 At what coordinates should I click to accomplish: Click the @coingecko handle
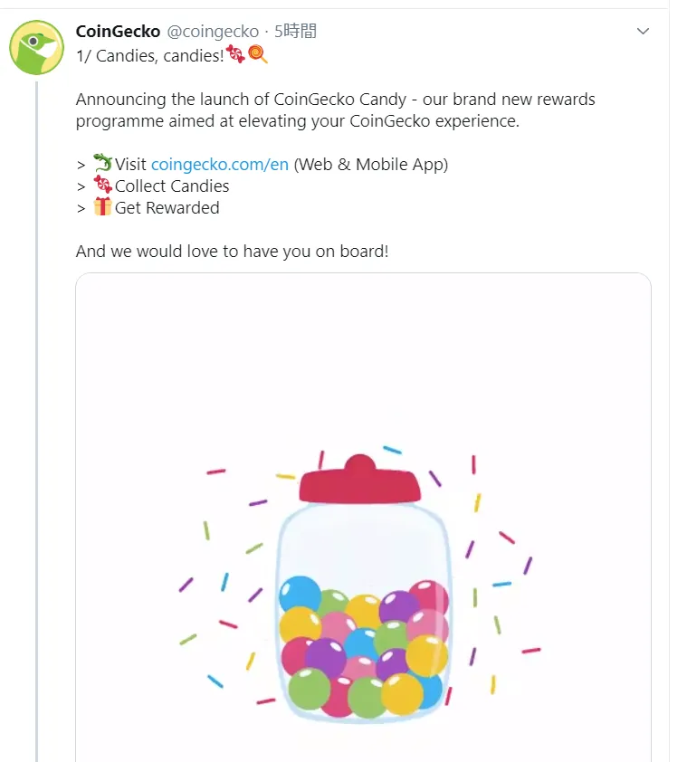pos(213,31)
